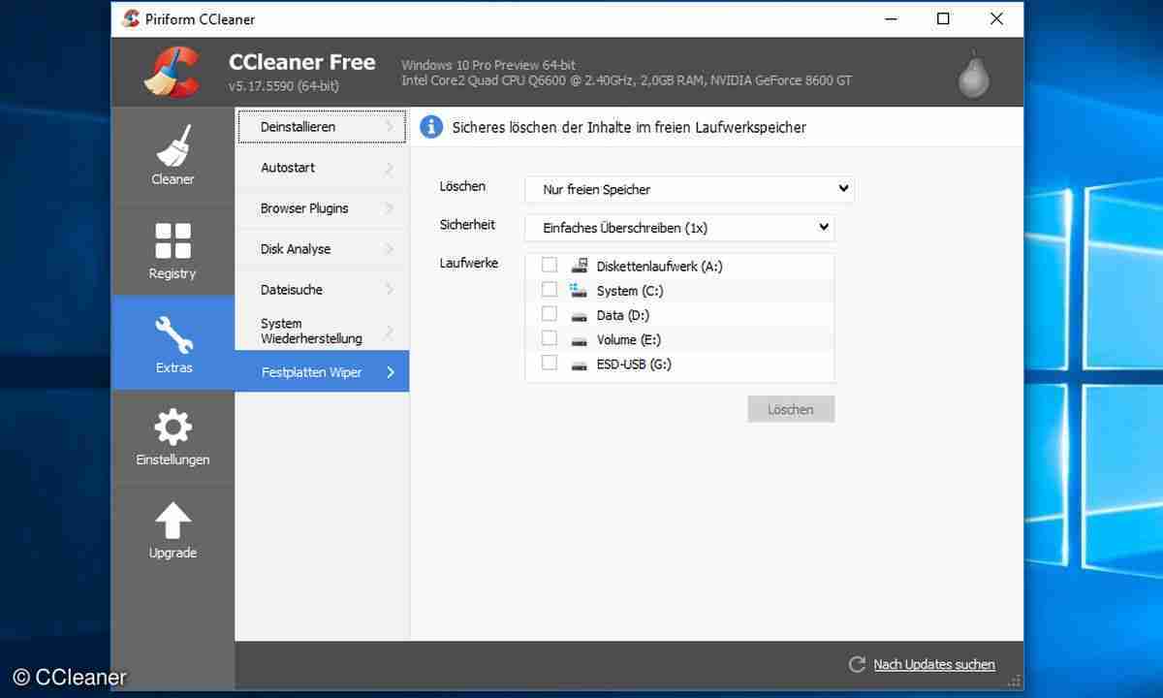This screenshot has width=1163, height=698.
Task: Check the Data (D:) drive checkbox
Action: click(x=550, y=313)
